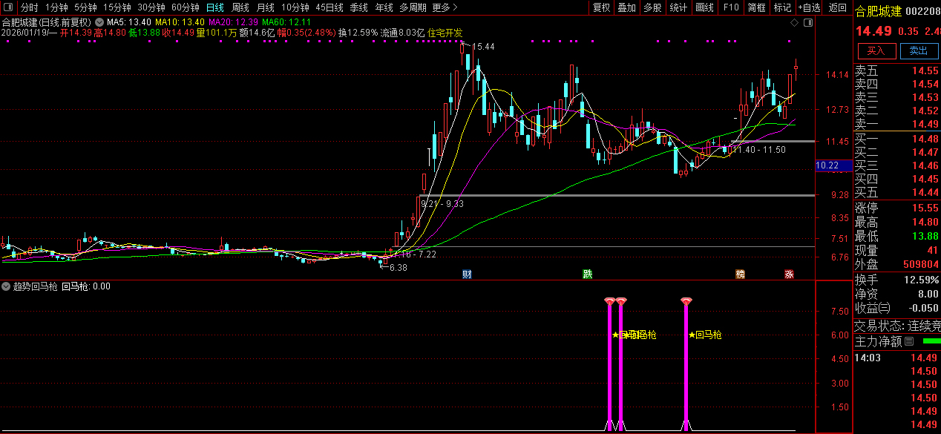Click the 卖五 ask row
Viewport: 941px width, 434px height.
tap(897, 71)
